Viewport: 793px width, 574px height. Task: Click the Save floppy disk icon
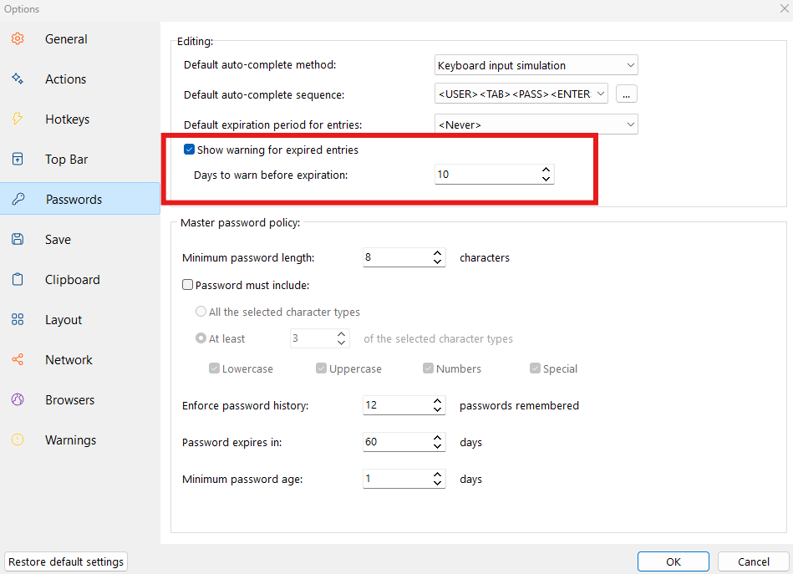[18, 239]
